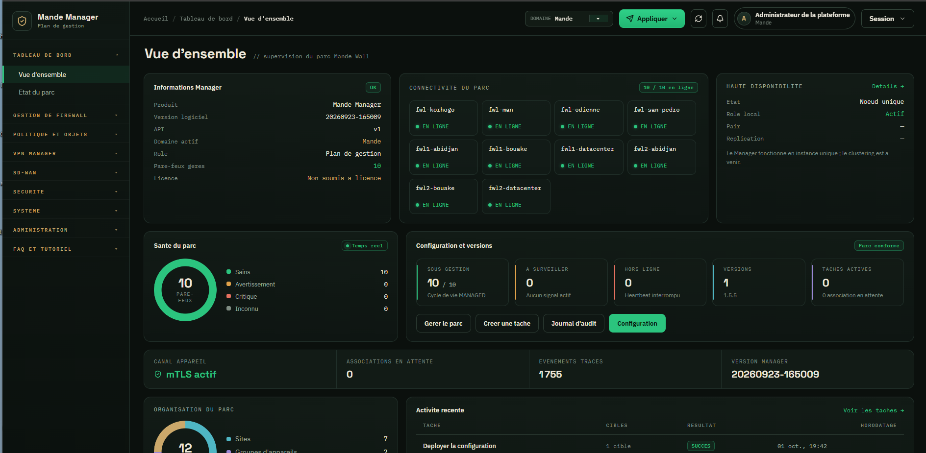The width and height of the screenshot is (926, 453).
Task: Click the Sains green legend swatch
Action: pos(228,272)
